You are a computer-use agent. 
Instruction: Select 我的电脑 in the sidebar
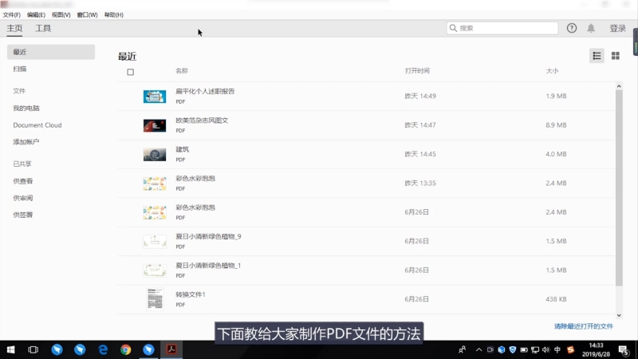pyautogui.click(x=26, y=108)
